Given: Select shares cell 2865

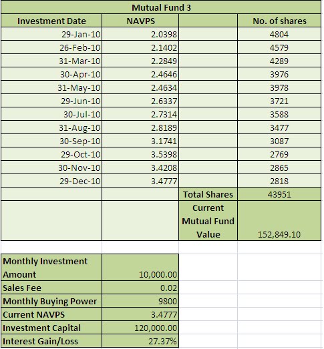Looking at the screenshot, I should [x=279, y=167].
